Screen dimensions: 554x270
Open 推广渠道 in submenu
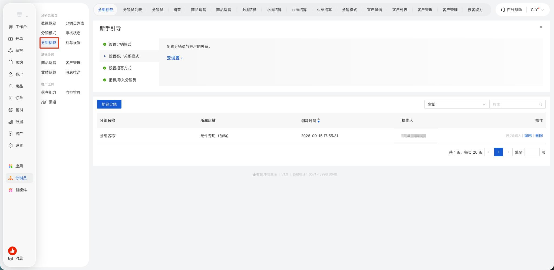click(x=49, y=102)
